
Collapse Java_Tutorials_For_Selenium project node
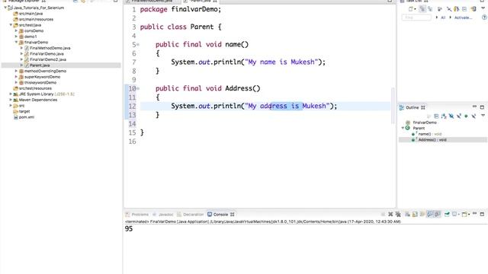click(x=5, y=8)
